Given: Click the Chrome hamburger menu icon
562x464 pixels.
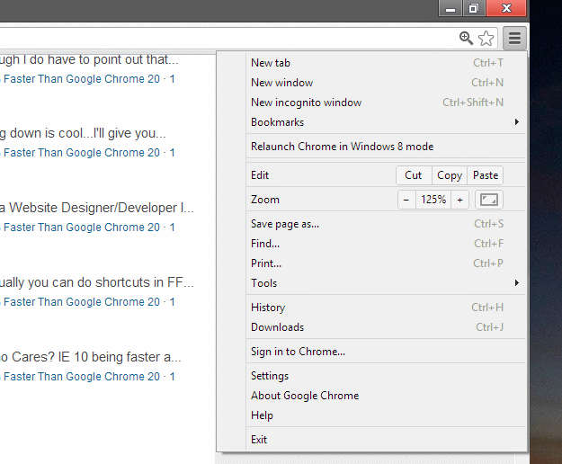Looking at the screenshot, I should (x=514, y=38).
